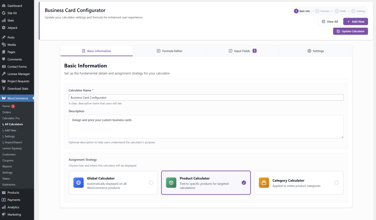Click the Download Stats icon
The image size is (376, 220).
(3, 88)
